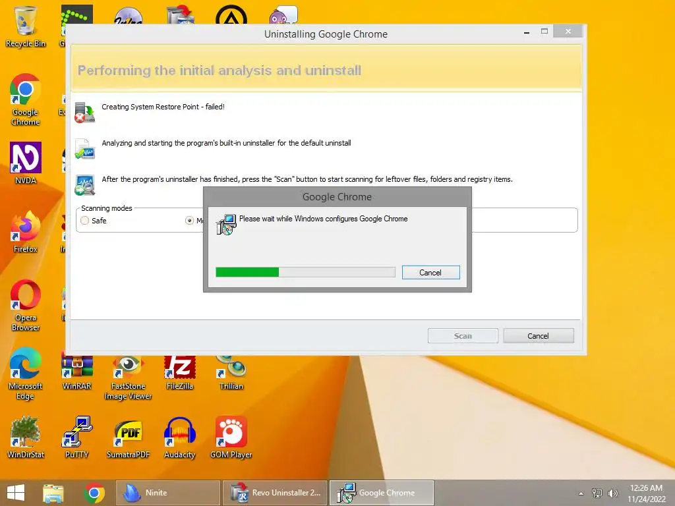Click the analyzing uninstaller step icon
675x506 pixels.
pos(84,149)
